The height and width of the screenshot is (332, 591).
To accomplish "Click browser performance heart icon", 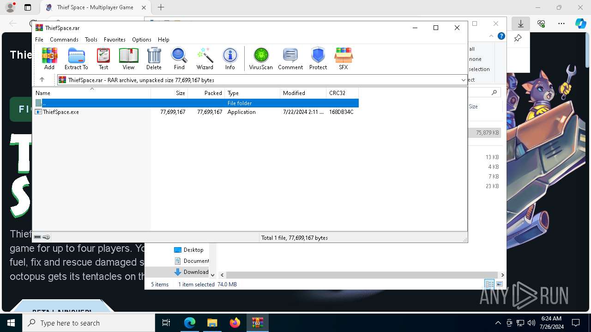I will 541,24.
